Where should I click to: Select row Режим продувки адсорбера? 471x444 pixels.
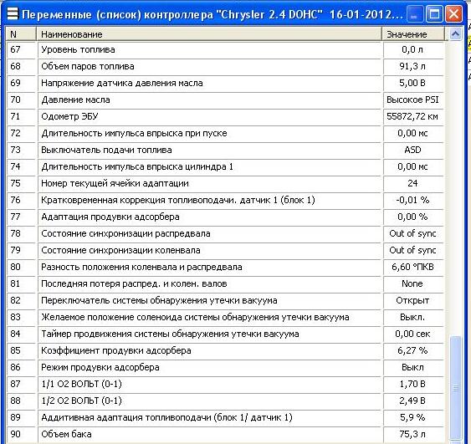(225, 367)
